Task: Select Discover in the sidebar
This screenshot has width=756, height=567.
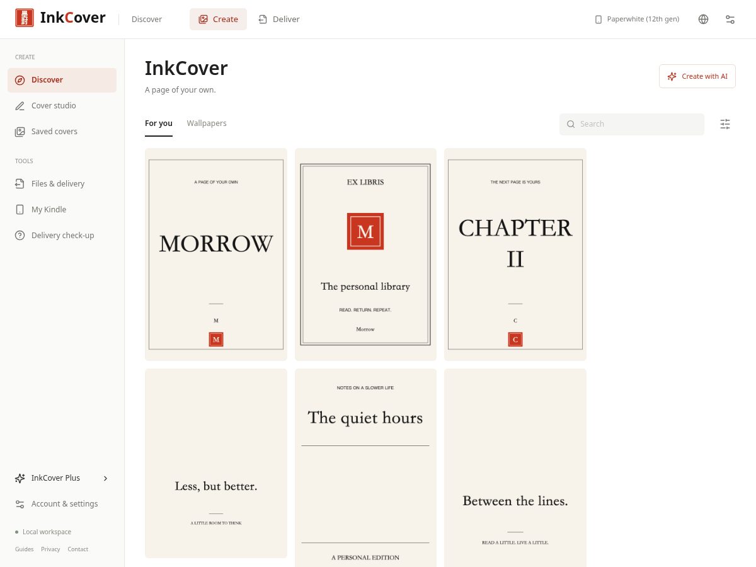Action: point(62,80)
